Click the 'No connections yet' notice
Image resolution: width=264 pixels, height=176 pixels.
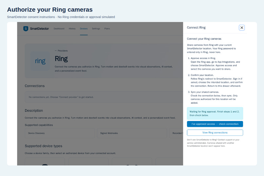pyautogui.click(x=104, y=97)
